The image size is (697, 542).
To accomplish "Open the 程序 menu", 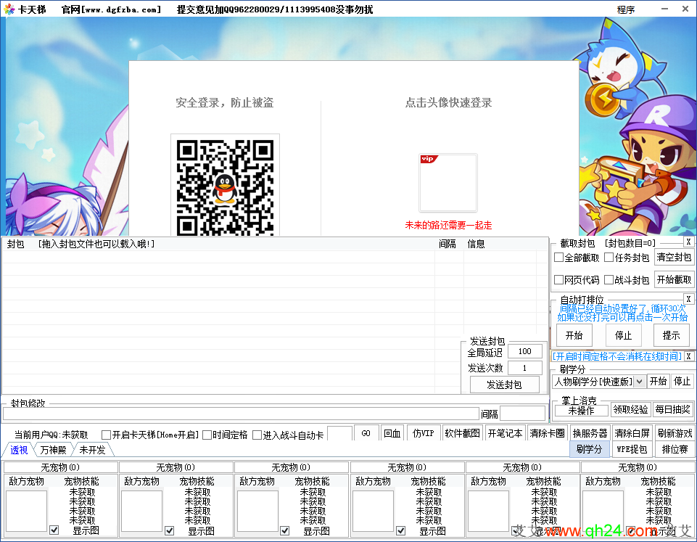I will point(625,9).
